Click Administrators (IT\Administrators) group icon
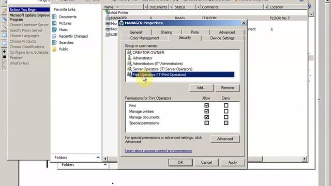Viewport: 331px width, 186px height. pyautogui.click(x=129, y=63)
